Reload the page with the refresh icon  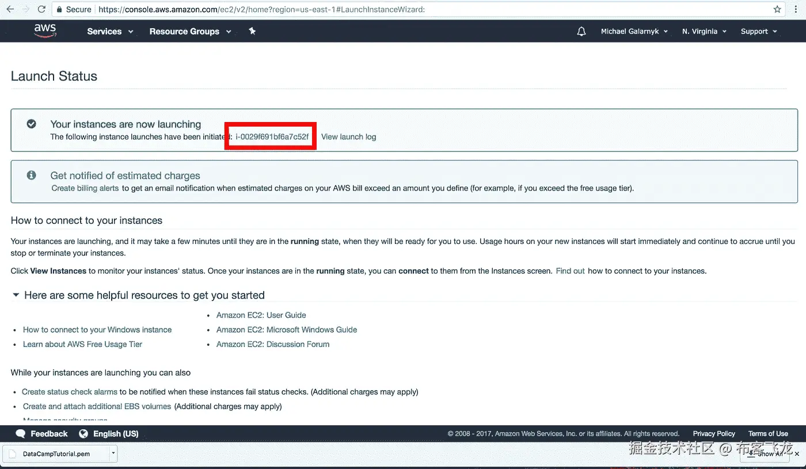click(x=41, y=9)
